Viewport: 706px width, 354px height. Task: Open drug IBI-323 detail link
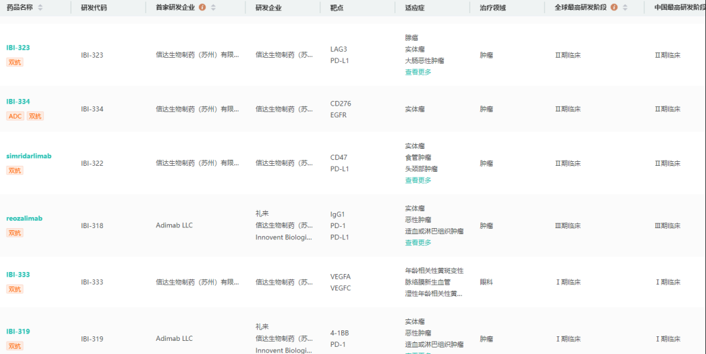(x=18, y=48)
